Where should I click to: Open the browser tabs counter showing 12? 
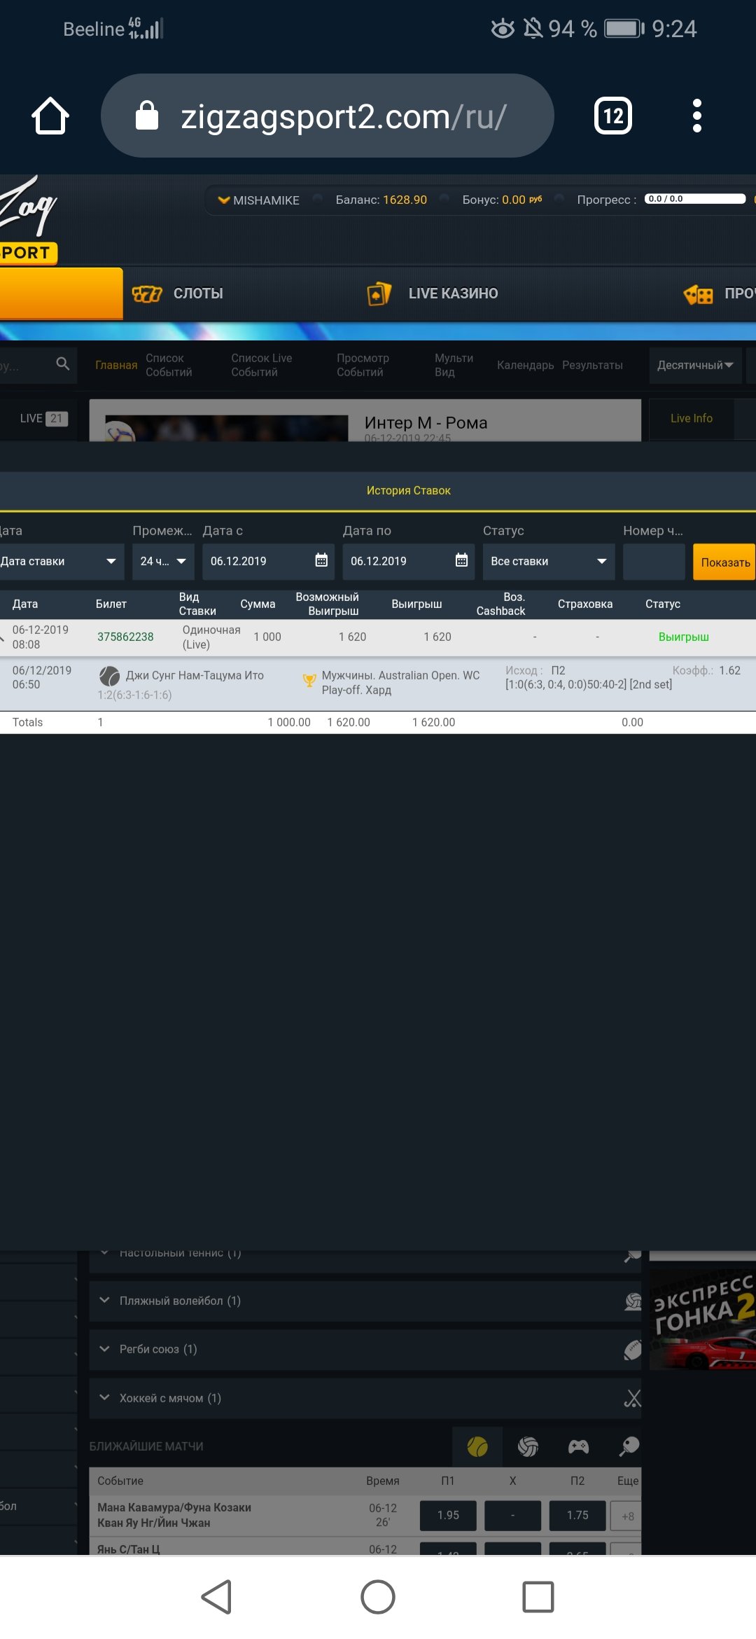click(x=612, y=116)
